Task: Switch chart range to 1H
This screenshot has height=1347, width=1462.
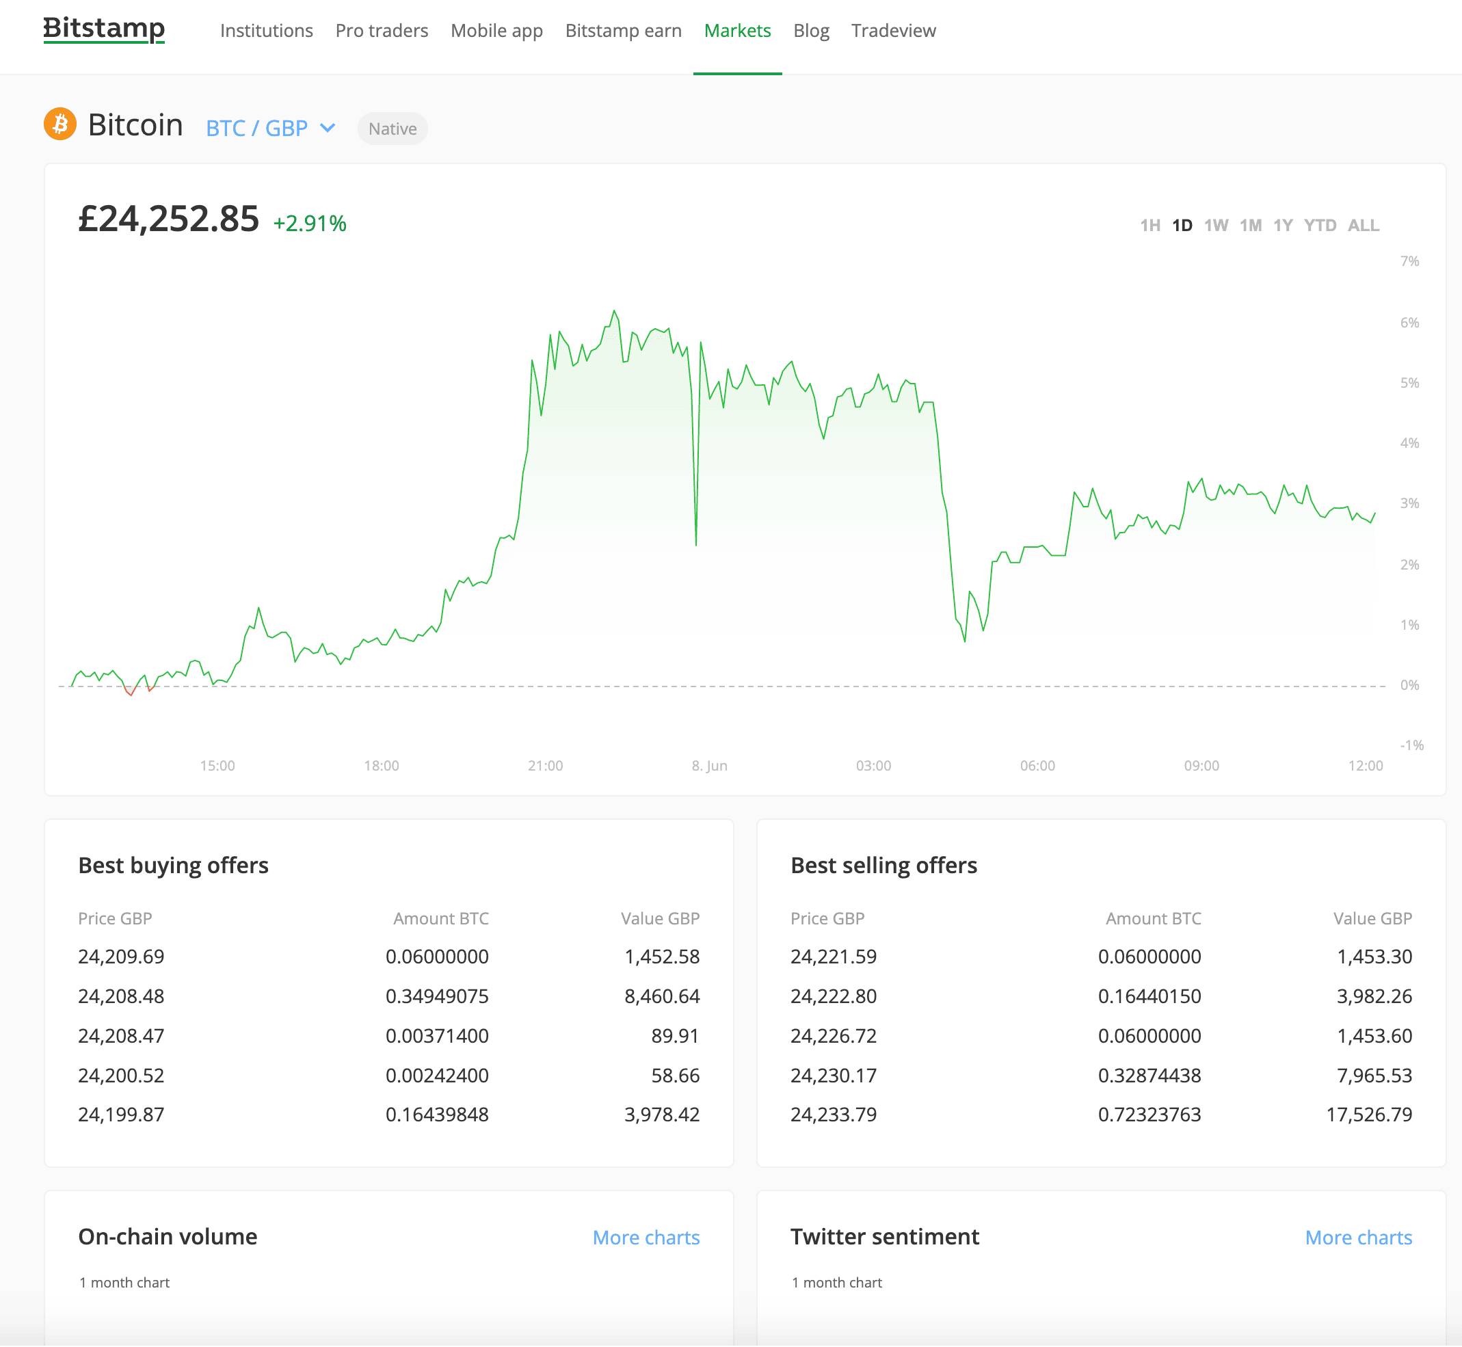Action: pyautogui.click(x=1150, y=225)
